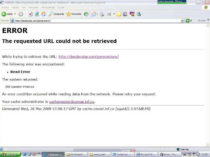Image resolution: width=210 pixels, height=157 pixels.
Task: Click the green Ir go button
Action: (x=189, y=21)
